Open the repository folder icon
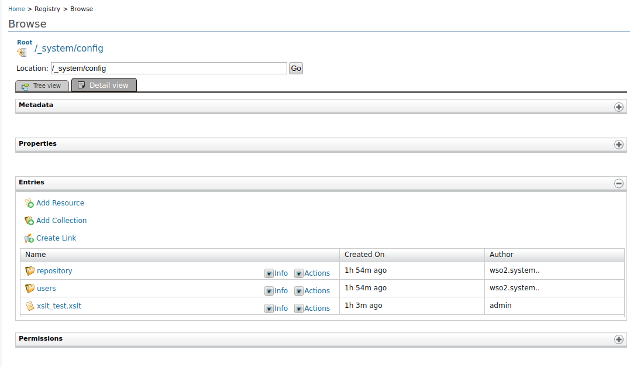The width and height of the screenshot is (630, 367). coord(30,270)
